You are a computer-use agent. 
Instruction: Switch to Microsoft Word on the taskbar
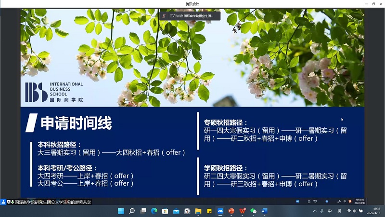click(x=264, y=211)
